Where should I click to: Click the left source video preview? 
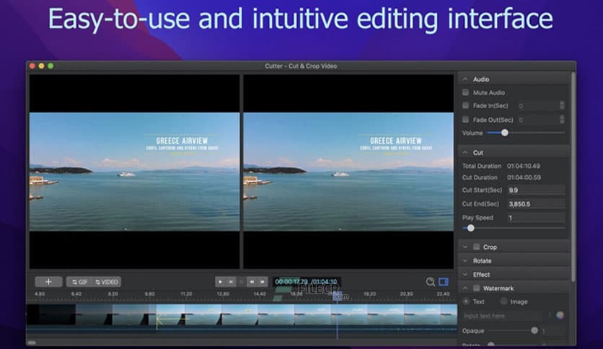135,172
